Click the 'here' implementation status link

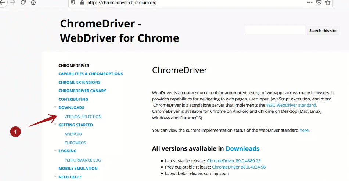304,130
